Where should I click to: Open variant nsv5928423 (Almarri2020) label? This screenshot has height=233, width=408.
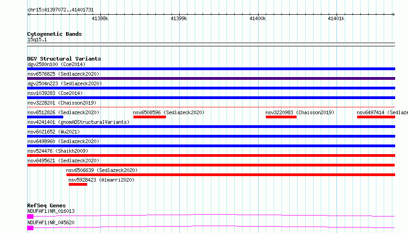pyautogui.click(x=101, y=180)
